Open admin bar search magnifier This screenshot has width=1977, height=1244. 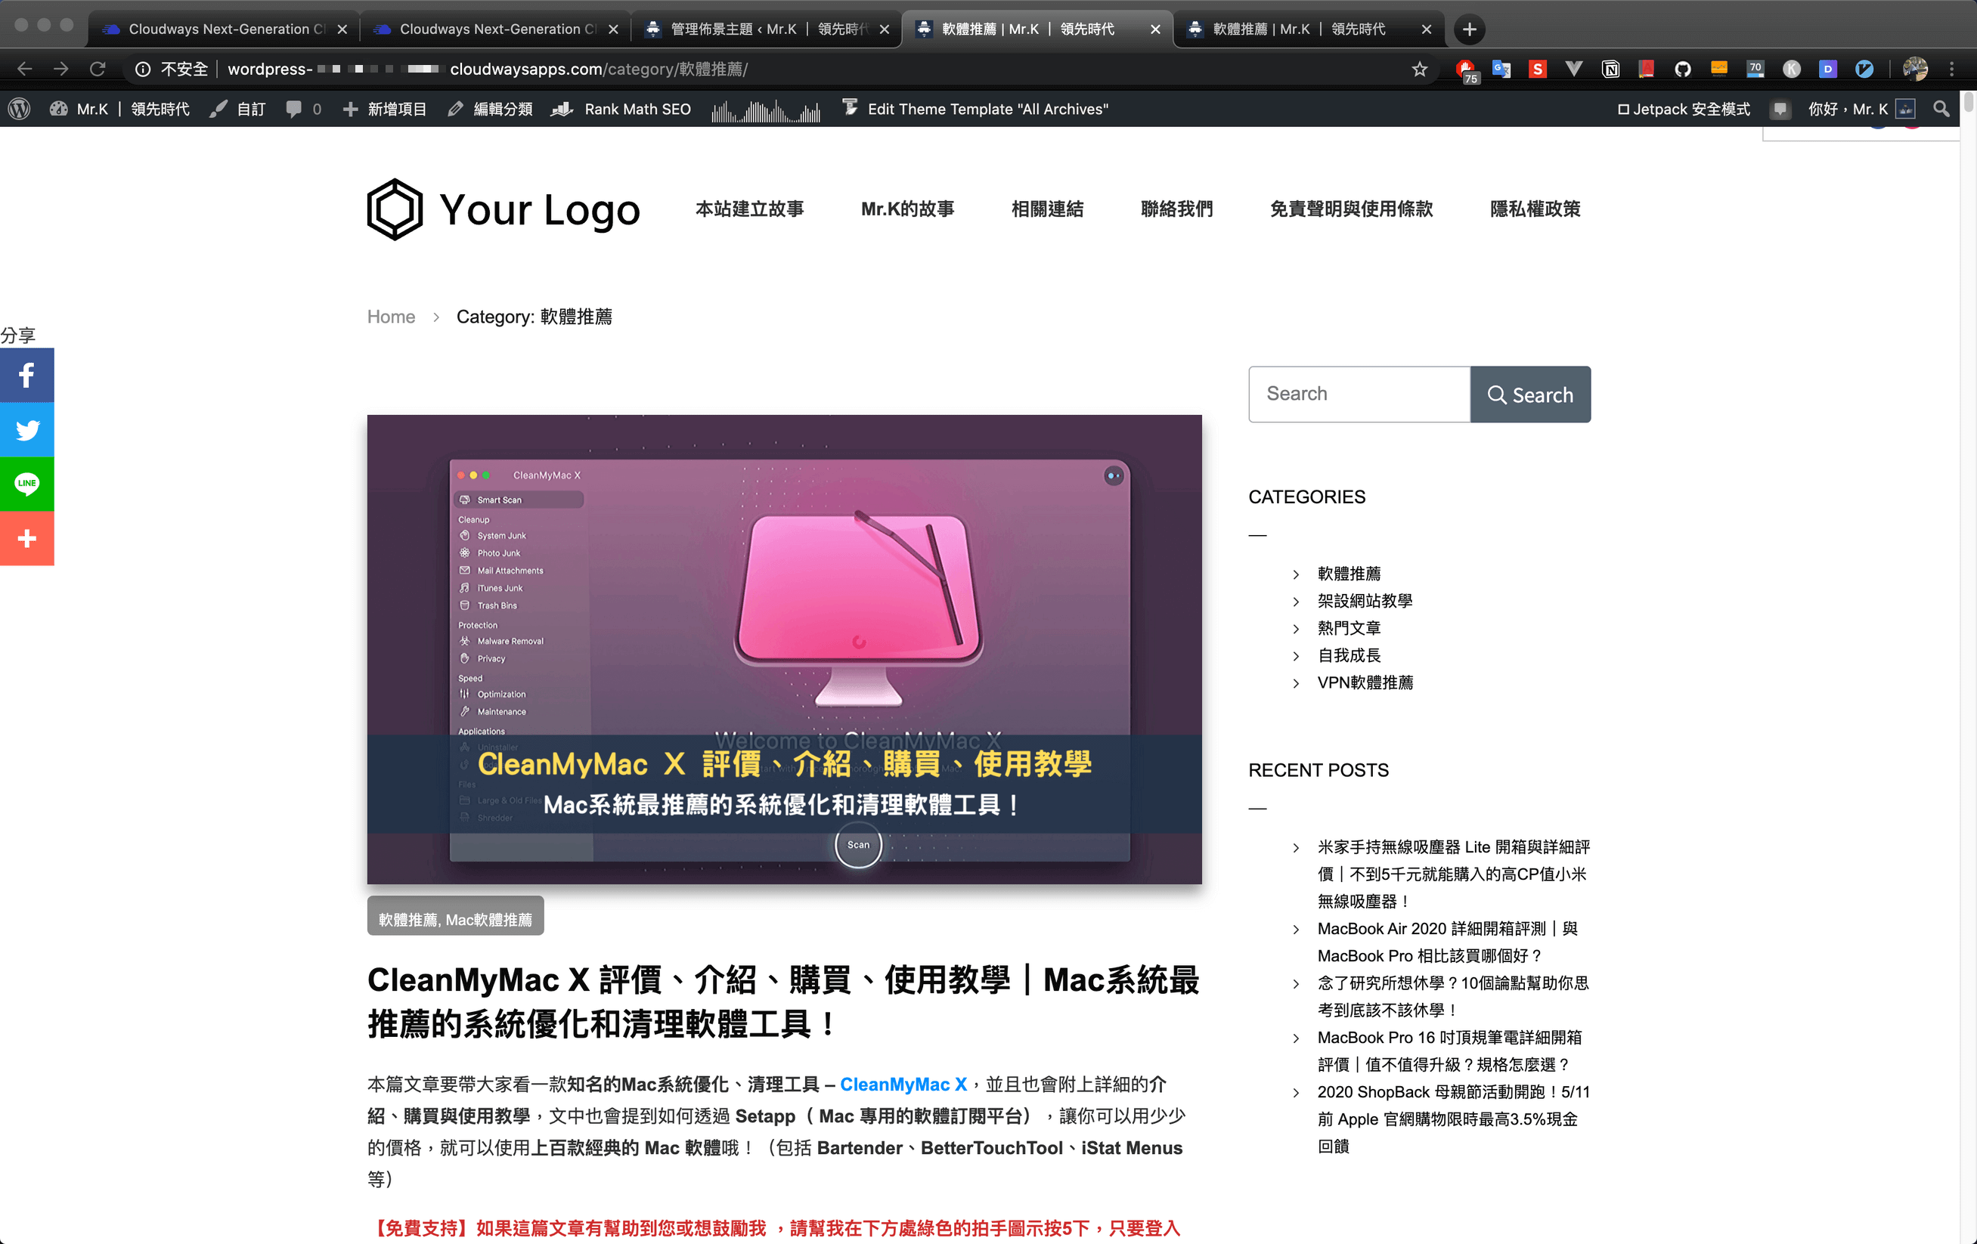1941,109
